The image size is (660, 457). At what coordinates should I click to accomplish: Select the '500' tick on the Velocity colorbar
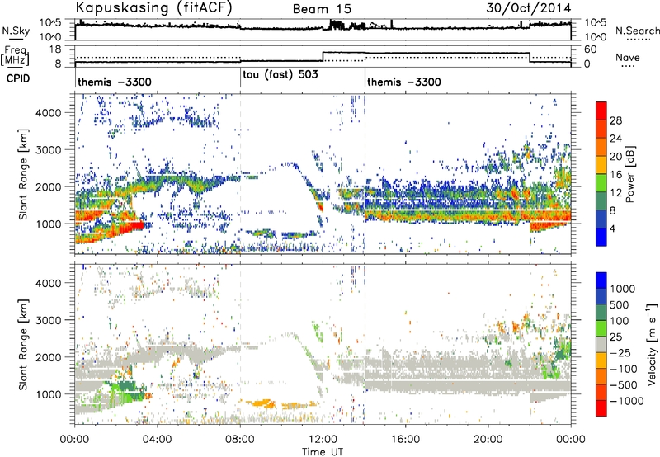pos(620,304)
